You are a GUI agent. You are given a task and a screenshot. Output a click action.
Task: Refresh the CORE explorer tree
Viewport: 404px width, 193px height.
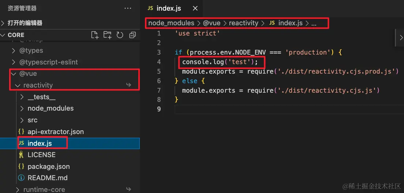[x=120, y=35]
